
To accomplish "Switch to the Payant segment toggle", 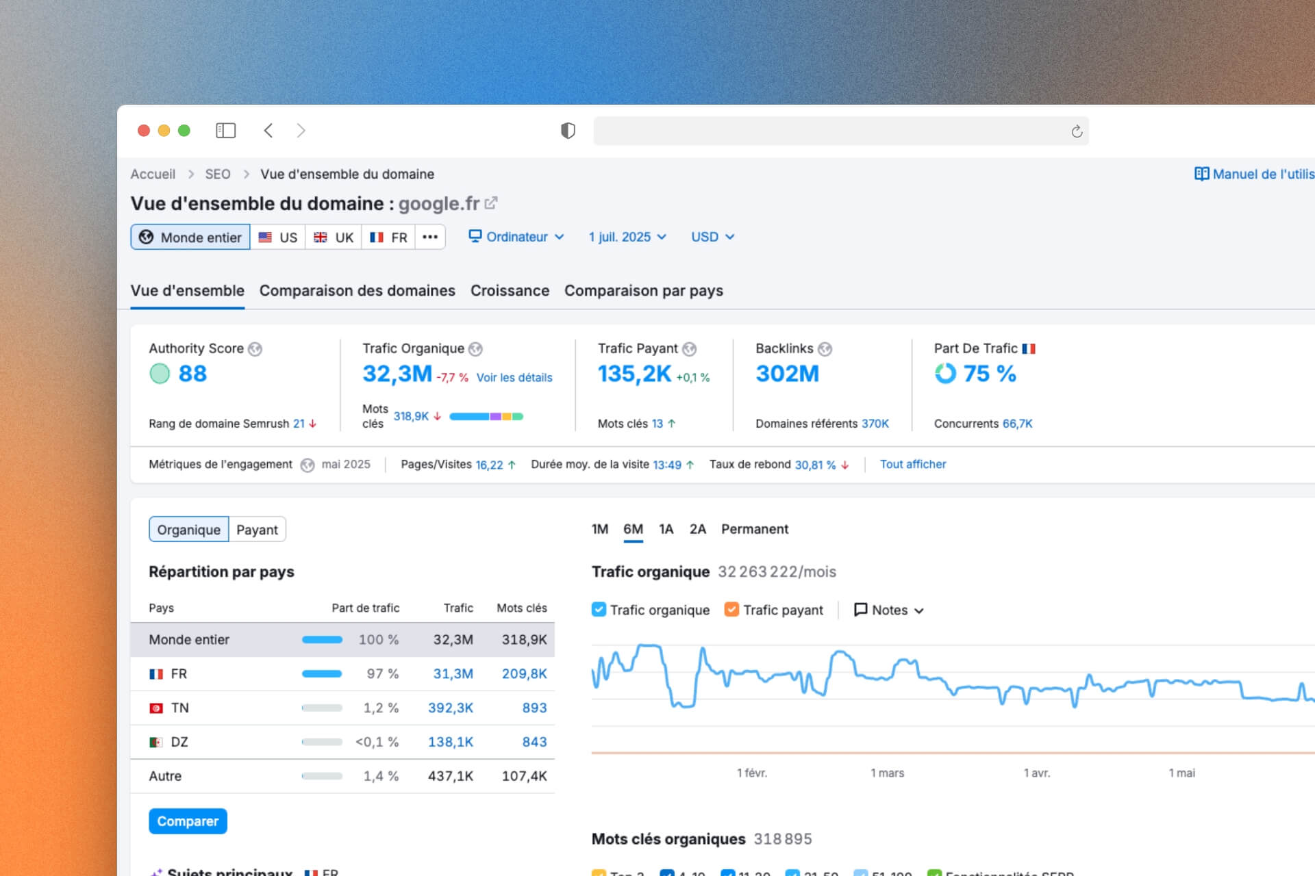I will pos(257,530).
